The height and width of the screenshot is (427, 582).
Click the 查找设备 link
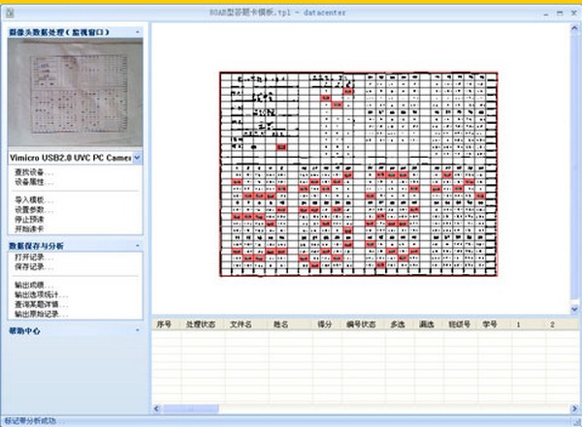(x=34, y=172)
